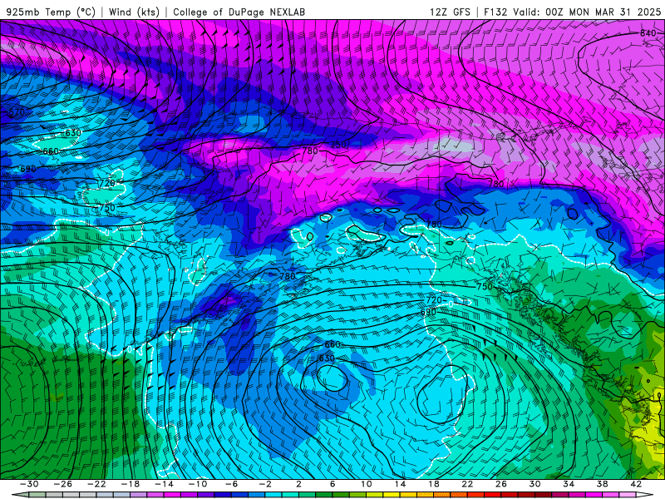Click the -10 temperature scale label
The width and height of the screenshot is (665, 499).
198,484
